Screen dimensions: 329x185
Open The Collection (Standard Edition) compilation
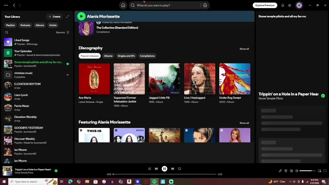(117, 28)
